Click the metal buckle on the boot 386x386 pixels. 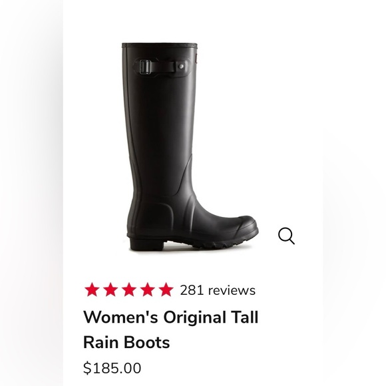click(x=145, y=67)
